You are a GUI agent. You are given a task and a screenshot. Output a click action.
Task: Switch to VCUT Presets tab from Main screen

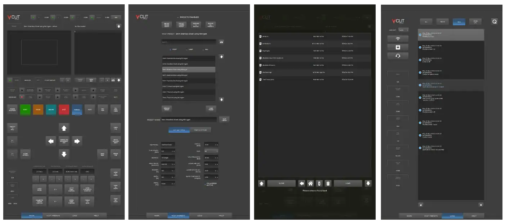point(53,216)
